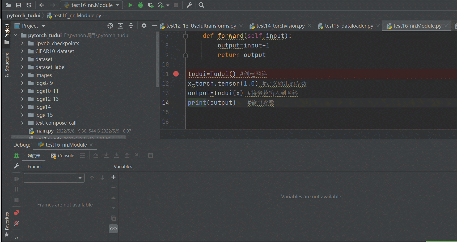Switch to the Console tab
Screen dimensions: 457x242
(63, 156)
